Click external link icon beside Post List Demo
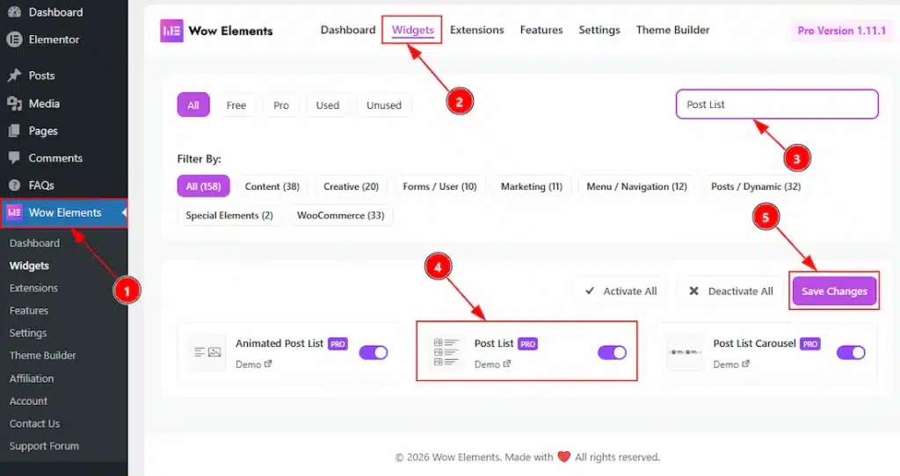 507,364
